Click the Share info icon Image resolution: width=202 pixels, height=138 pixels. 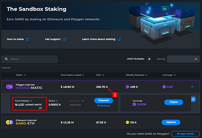click(x=57, y=101)
